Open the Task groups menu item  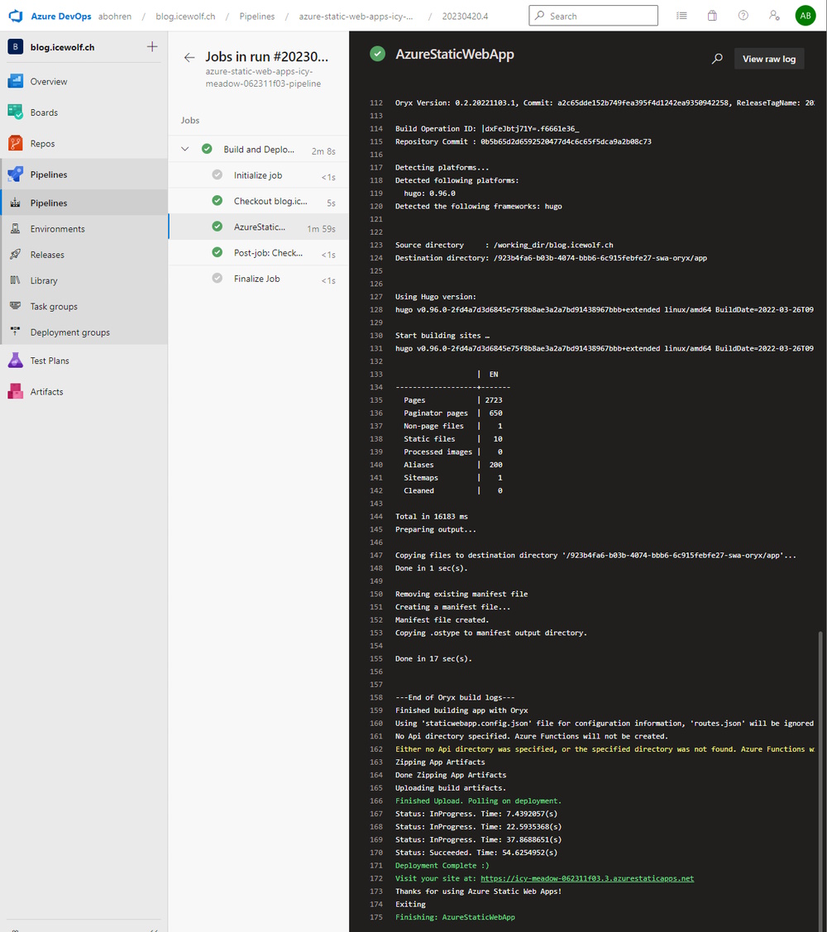point(84,306)
